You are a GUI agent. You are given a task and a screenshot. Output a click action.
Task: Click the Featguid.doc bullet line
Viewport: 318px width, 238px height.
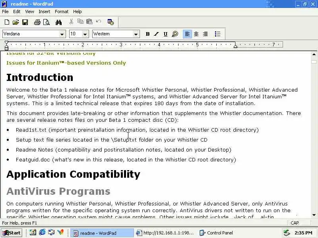point(126,160)
